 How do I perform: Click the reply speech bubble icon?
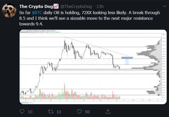coord(22,112)
